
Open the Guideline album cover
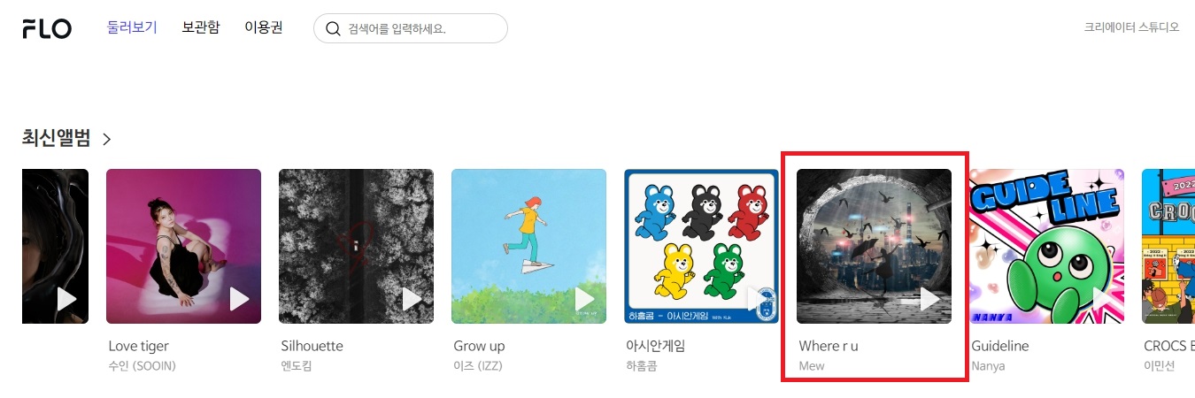(x=1046, y=246)
